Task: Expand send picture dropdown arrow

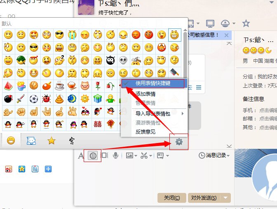Action: (136, 156)
